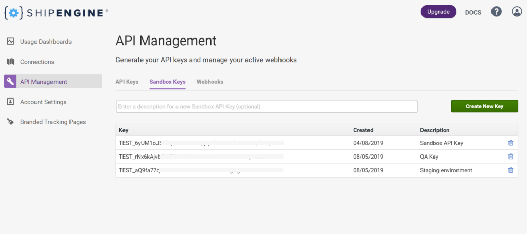The width and height of the screenshot is (527, 234).
Task: Switch to the Webhooks tab
Action: [x=210, y=82]
